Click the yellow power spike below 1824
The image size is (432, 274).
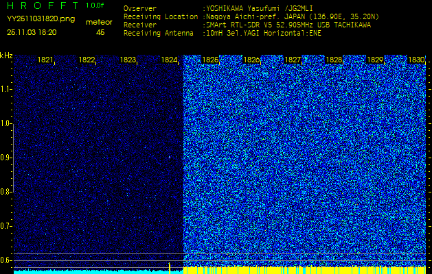[x=170, y=268]
